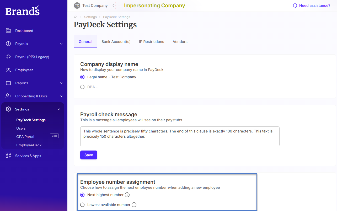Switch to the Bank Account(s) tab
337x211 pixels.
[x=116, y=42]
